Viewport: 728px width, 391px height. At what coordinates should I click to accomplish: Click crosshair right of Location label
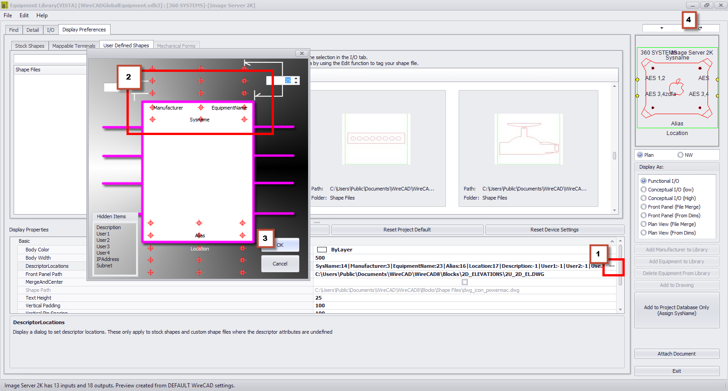coord(243,248)
